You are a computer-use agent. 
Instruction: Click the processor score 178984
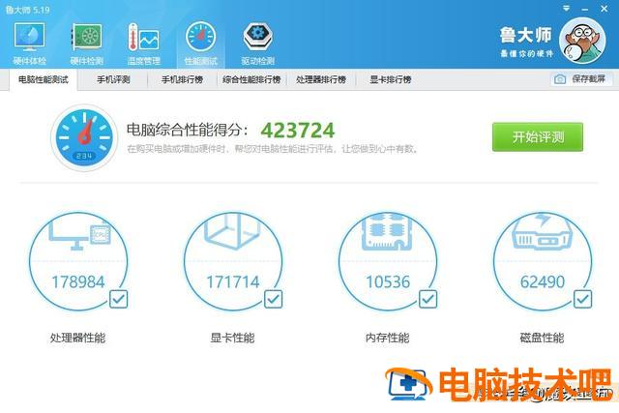pyautogui.click(x=78, y=281)
